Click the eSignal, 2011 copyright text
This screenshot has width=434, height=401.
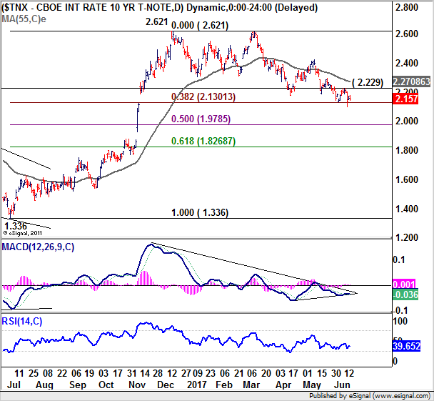[23, 233]
